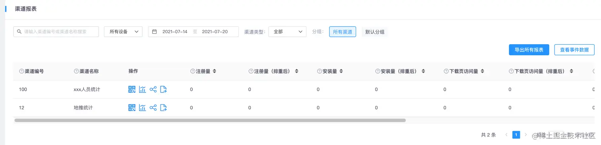Open QR code for channel 100
601x145 pixels.
[132, 89]
